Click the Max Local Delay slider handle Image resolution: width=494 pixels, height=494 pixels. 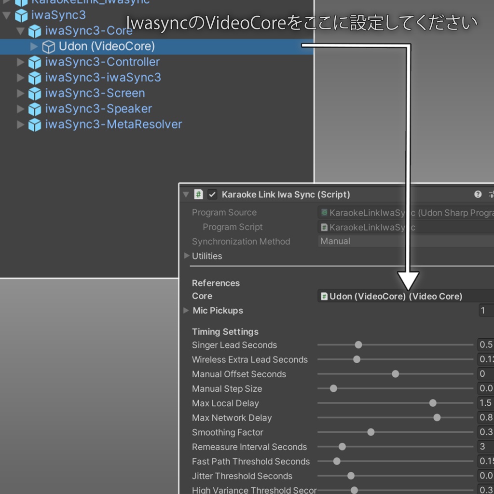tap(433, 403)
